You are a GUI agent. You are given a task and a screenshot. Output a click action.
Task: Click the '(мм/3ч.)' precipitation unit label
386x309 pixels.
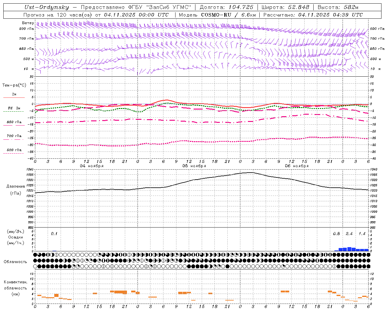pyautogui.click(x=16, y=232)
